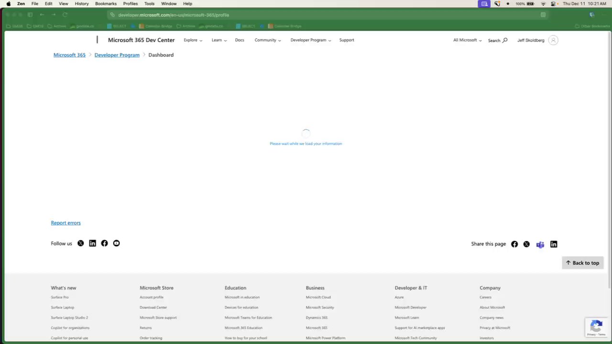Open the About Microsoft footer link
The image size is (612, 344).
click(492, 307)
